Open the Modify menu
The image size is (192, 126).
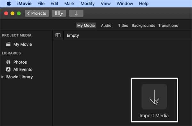tap(88, 4)
